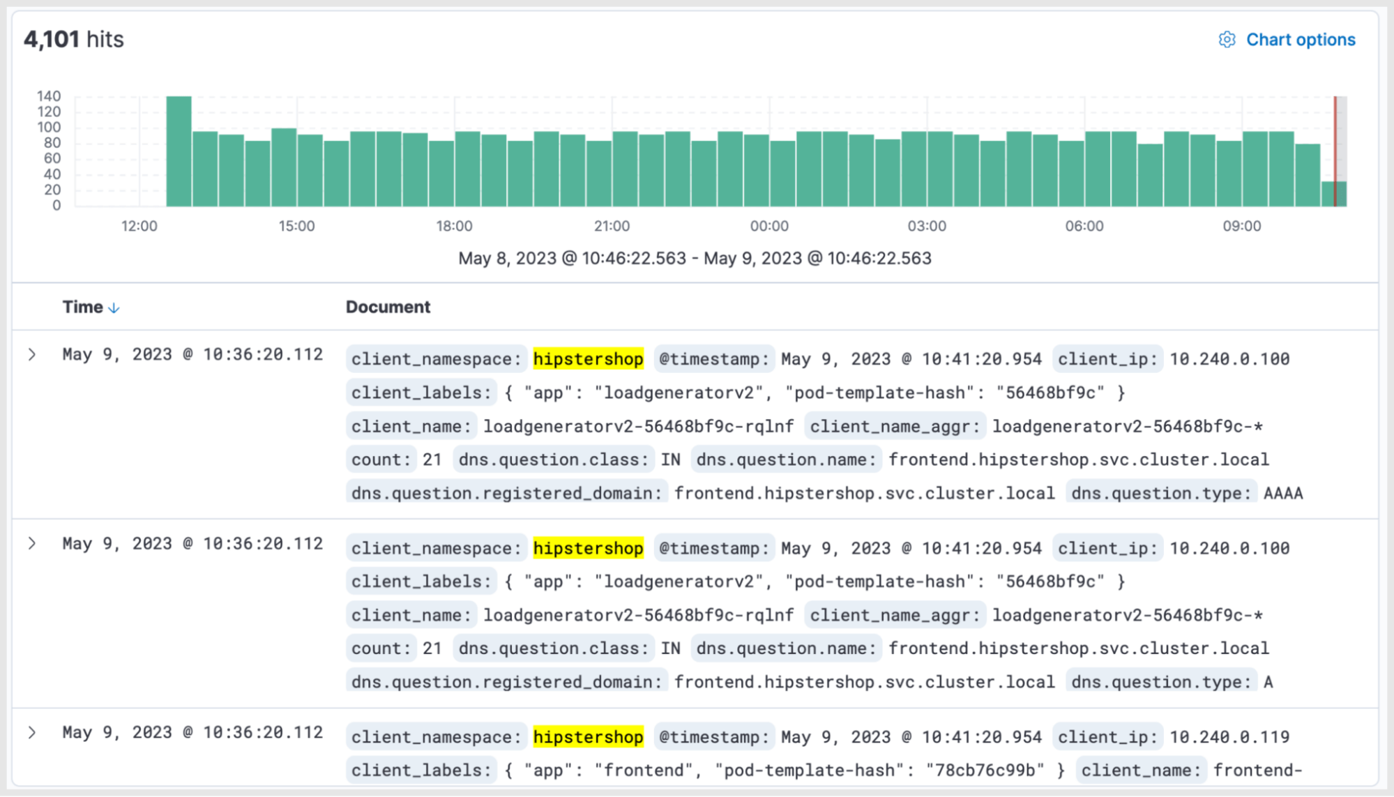The image size is (1394, 797).
Task: Click third row's timestamp in the Time column
Action: click(x=192, y=732)
